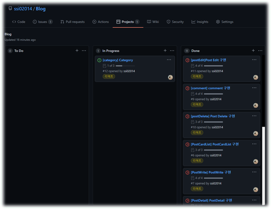Open the [comment] comment 구현 issue
271x209 pixels.
pyautogui.click(x=210, y=88)
